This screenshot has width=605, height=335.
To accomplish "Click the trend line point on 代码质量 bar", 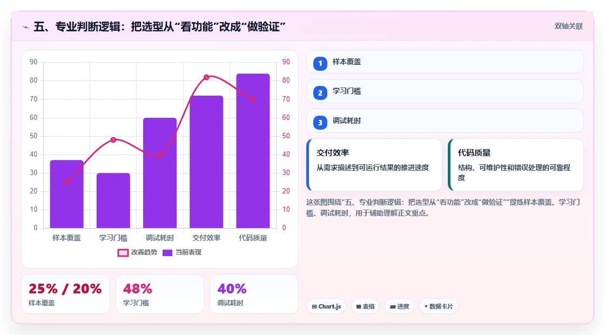I will point(253,99).
